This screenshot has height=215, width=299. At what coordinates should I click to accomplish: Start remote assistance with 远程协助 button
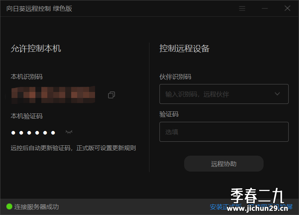pyautogui.click(x=224, y=164)
